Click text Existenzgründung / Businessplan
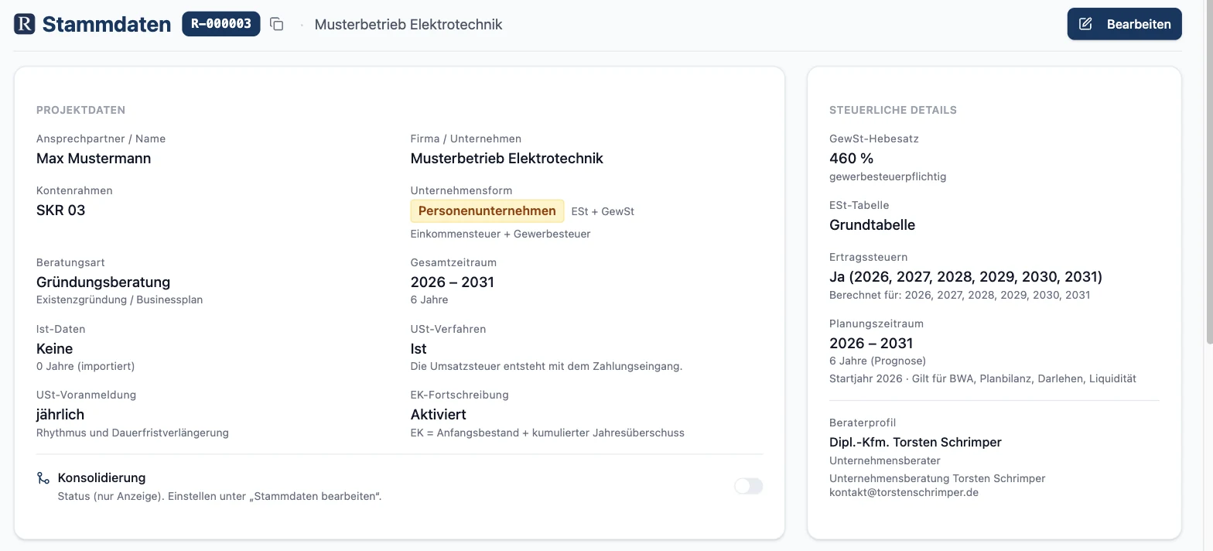 (120, 300)
